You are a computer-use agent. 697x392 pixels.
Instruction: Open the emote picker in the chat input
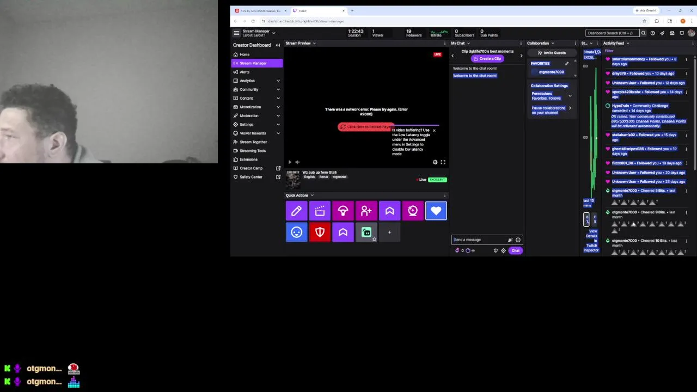[x=518, y=240]
